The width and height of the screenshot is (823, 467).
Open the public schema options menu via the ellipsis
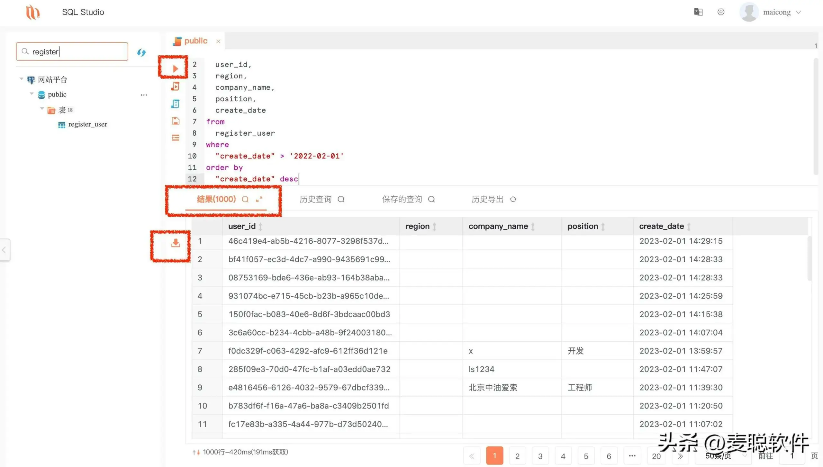click(x=144, y=94)
